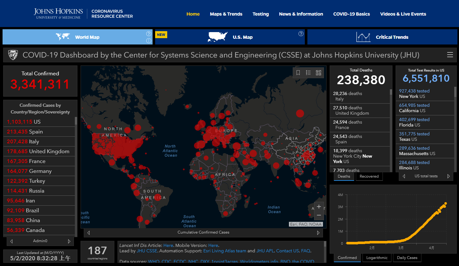Open Maps & Trends menu

pyautogui.click(x=226, y=14)
